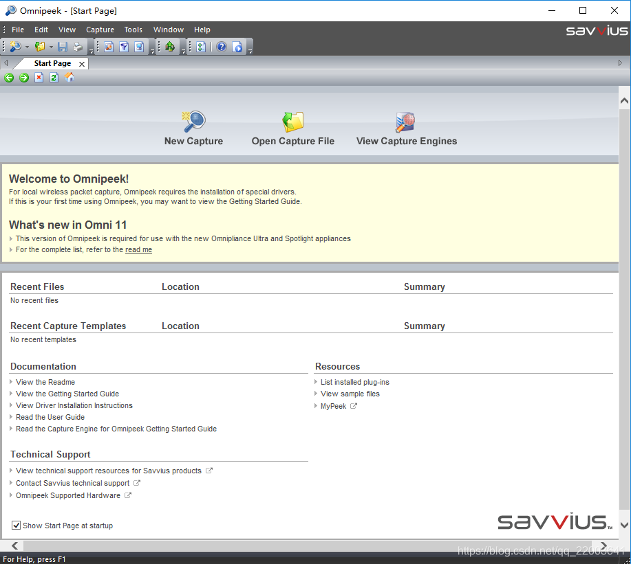
Task: Open the Read the User Guide link
Action: pos(50,417)
